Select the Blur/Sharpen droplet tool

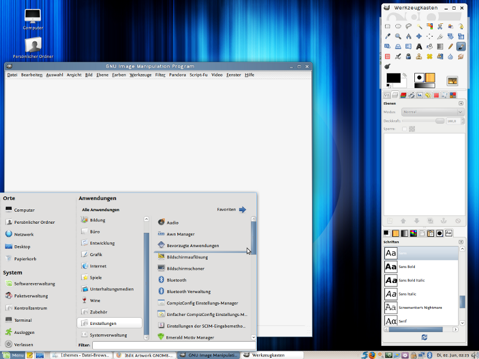tap(450, 56)
